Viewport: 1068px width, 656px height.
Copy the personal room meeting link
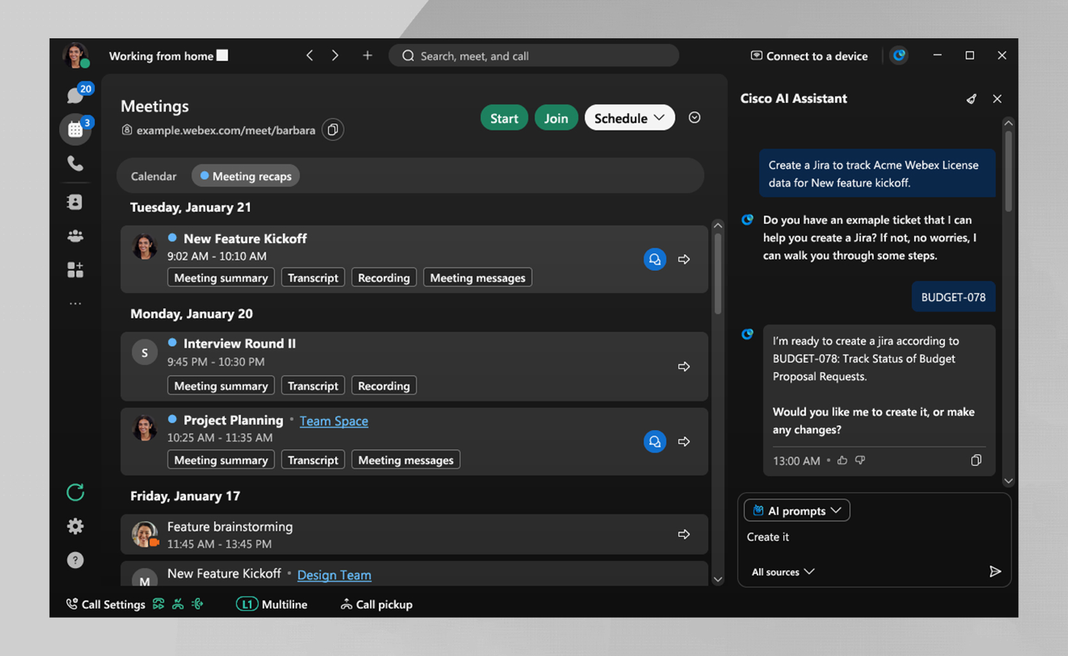[333, 130]
